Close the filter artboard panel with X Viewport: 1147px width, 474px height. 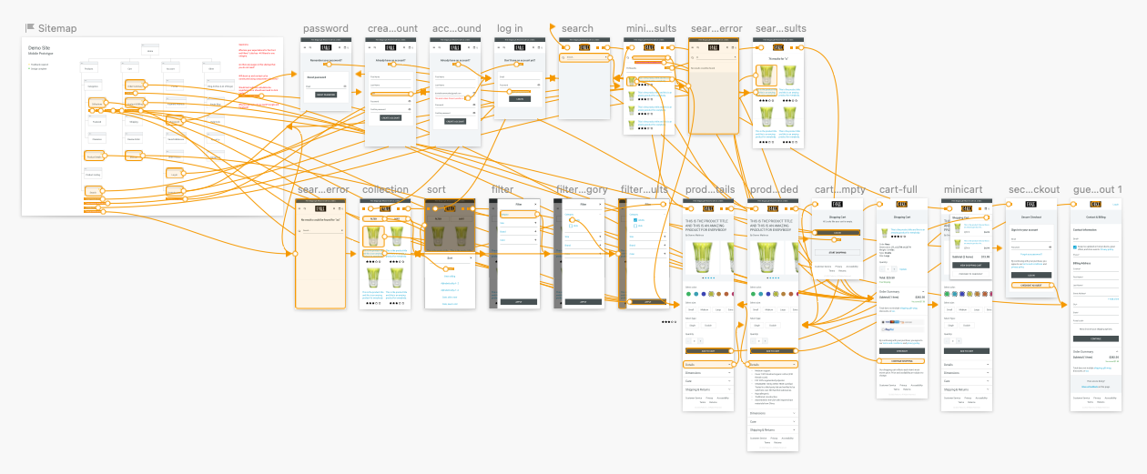[535, 204]
